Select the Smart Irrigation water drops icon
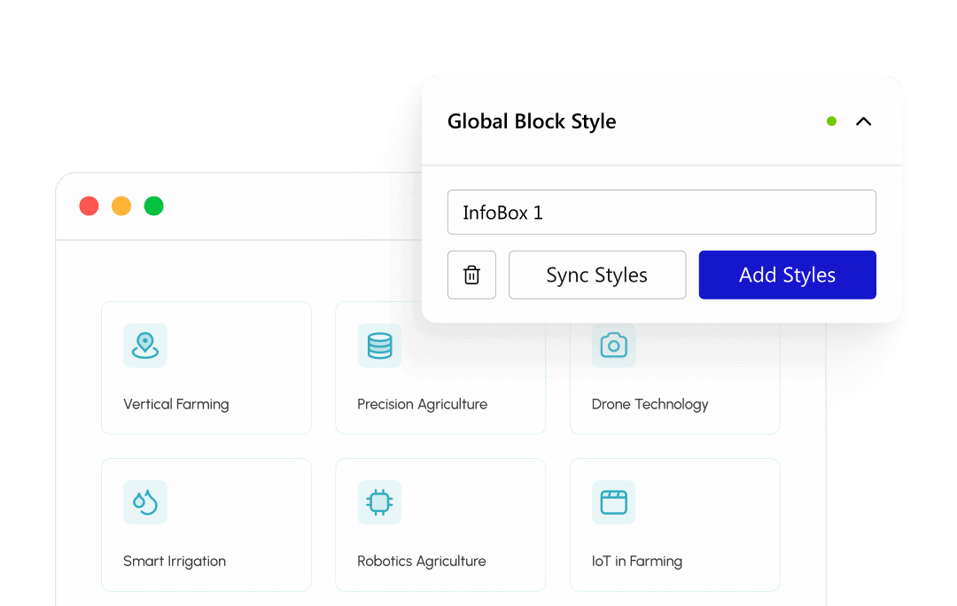 pyautogui.click(x=144, y=502)
